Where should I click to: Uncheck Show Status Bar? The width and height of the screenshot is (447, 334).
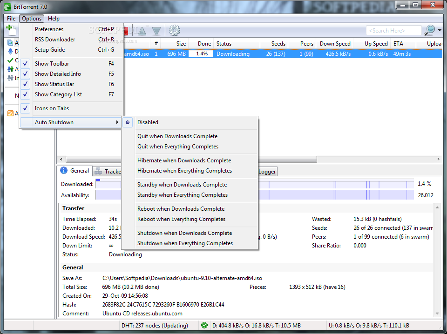(x=54, y=84)
